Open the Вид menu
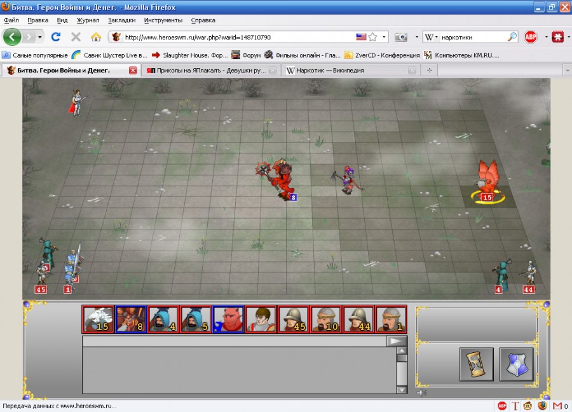 [x=62, y=20]
